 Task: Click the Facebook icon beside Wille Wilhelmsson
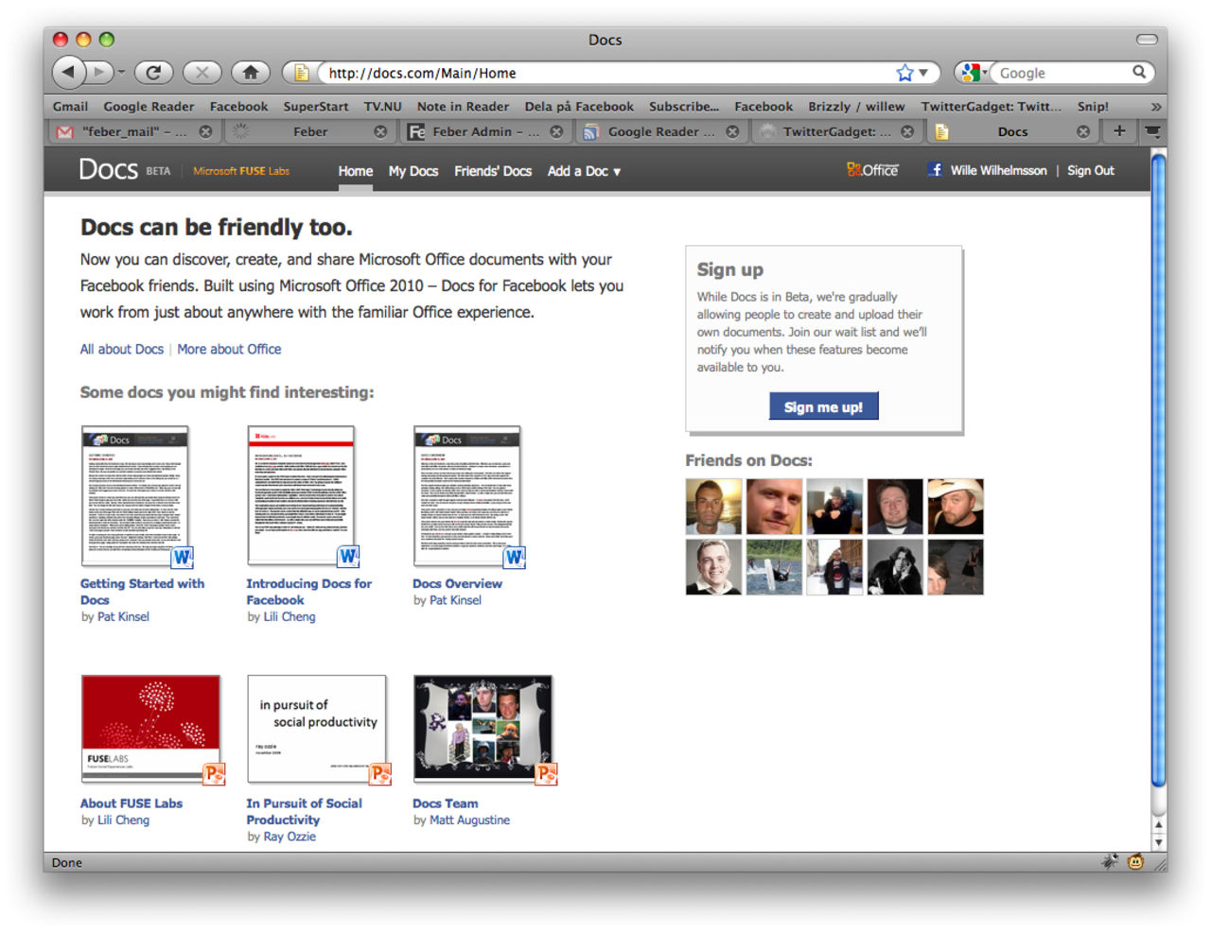934,170
